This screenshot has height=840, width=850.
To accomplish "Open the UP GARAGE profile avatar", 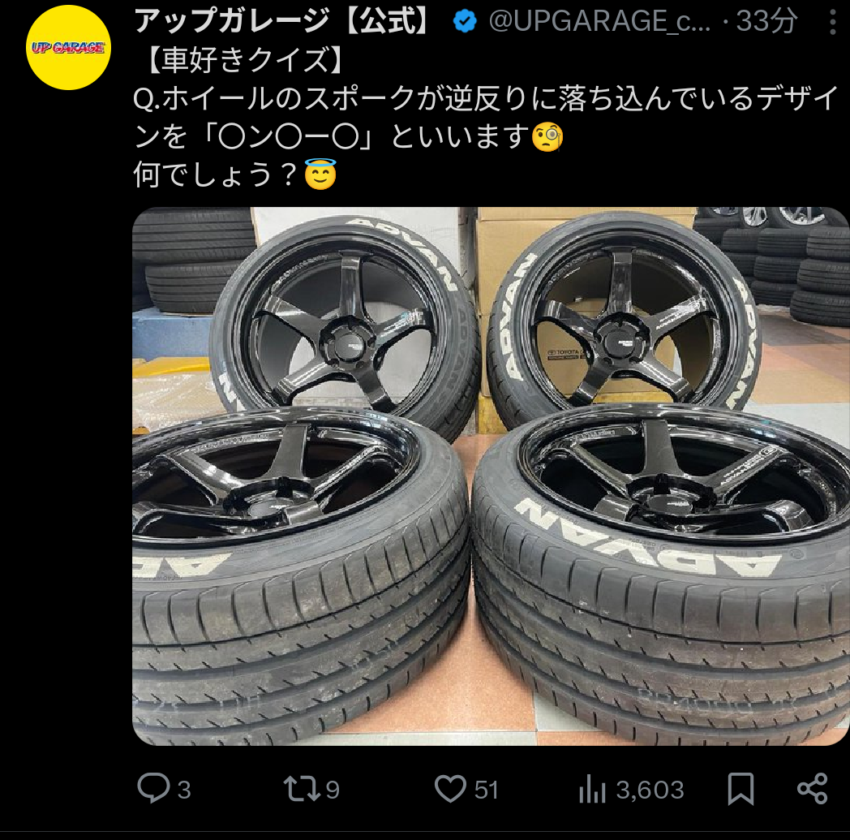I will pyautogui.click(x=68, y=48).
